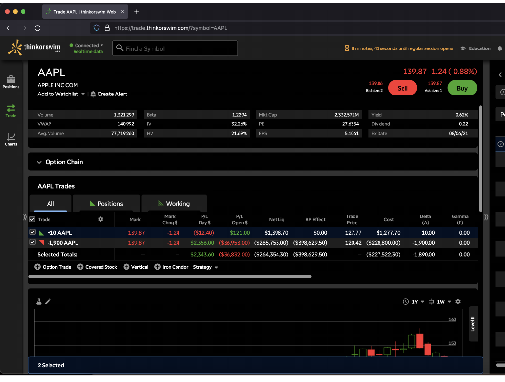
Task: Open the Level II side tab
Action: click(x=473, y=324)
